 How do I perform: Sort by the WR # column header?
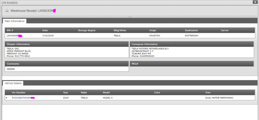click(10, 31)
